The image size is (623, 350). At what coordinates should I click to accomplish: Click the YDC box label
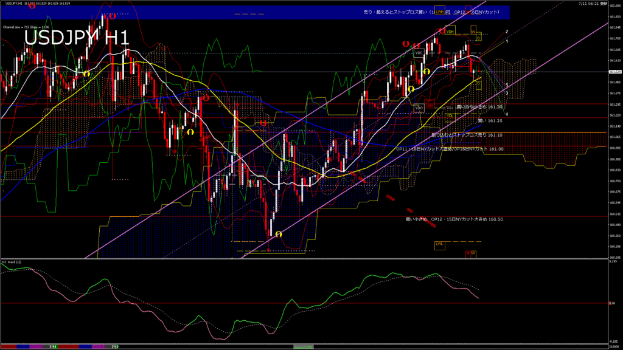[x=419, y=53]
